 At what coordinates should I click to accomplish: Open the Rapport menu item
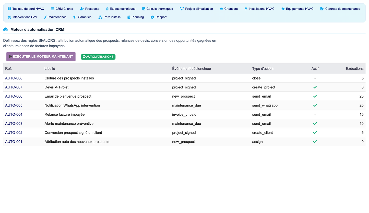(x=159, y=17)
